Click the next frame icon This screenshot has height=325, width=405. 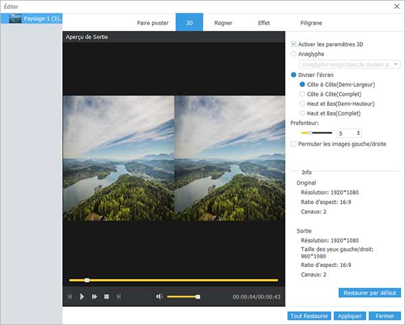(119, 297)
